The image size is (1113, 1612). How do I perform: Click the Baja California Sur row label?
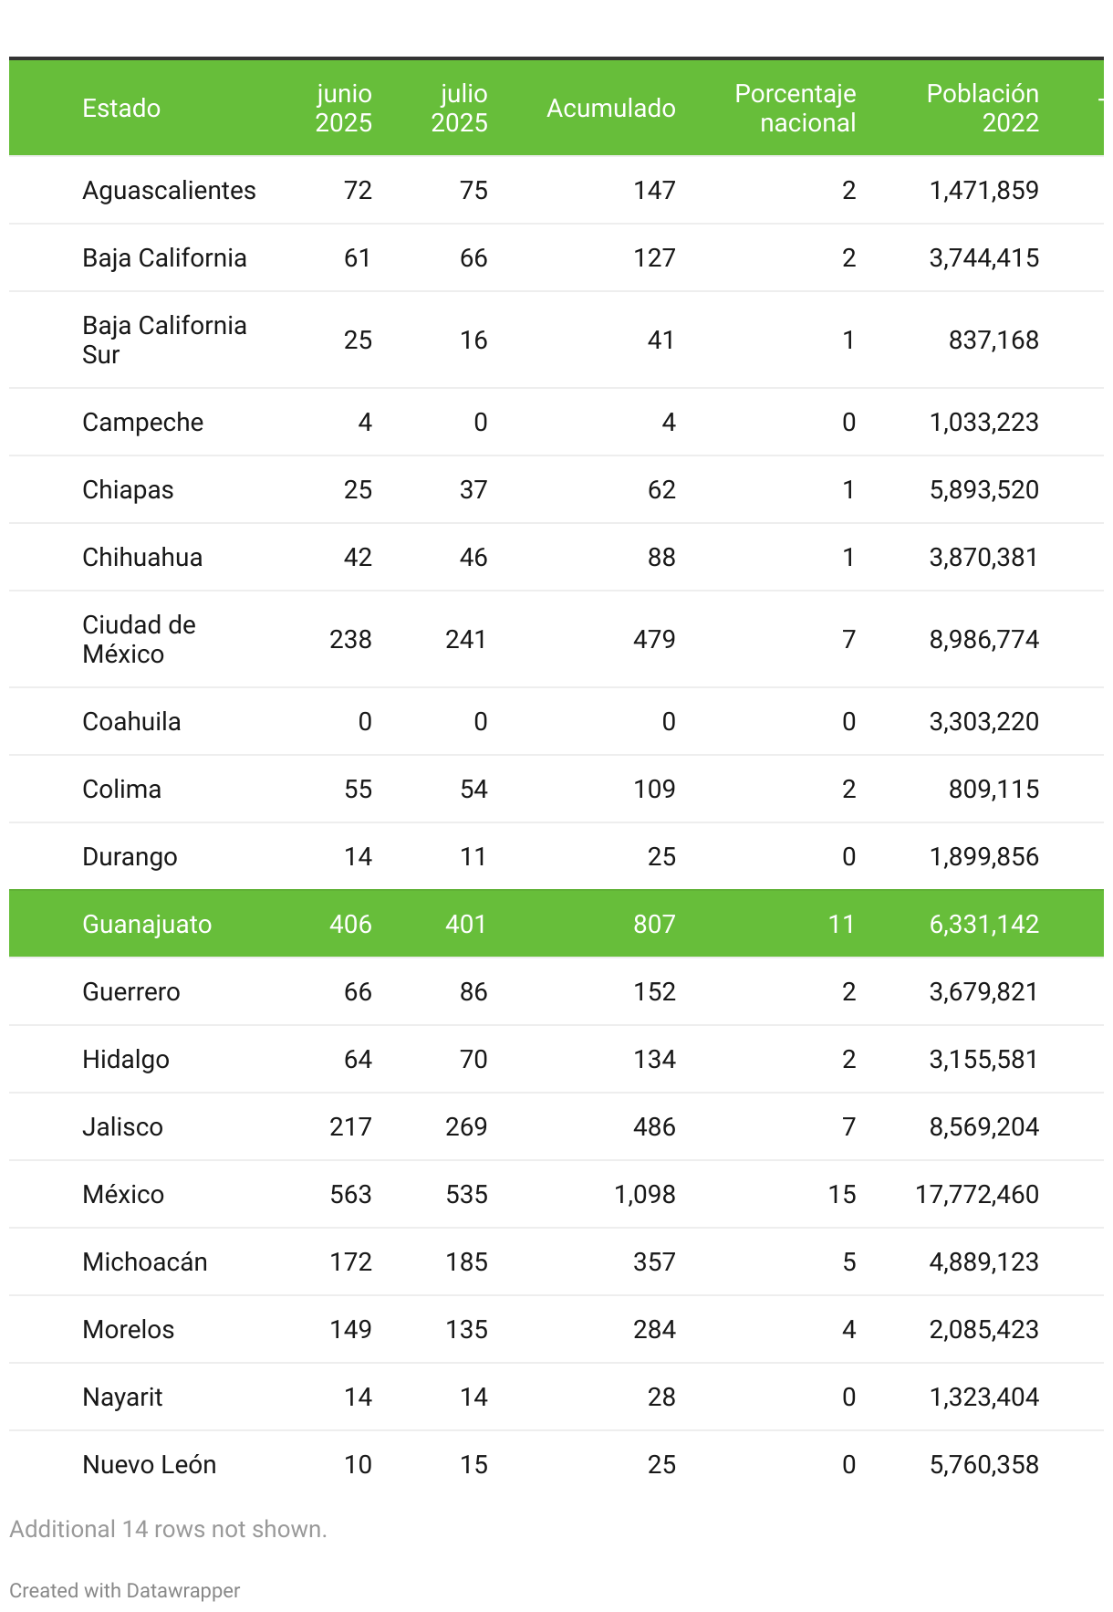click(164, 340)
